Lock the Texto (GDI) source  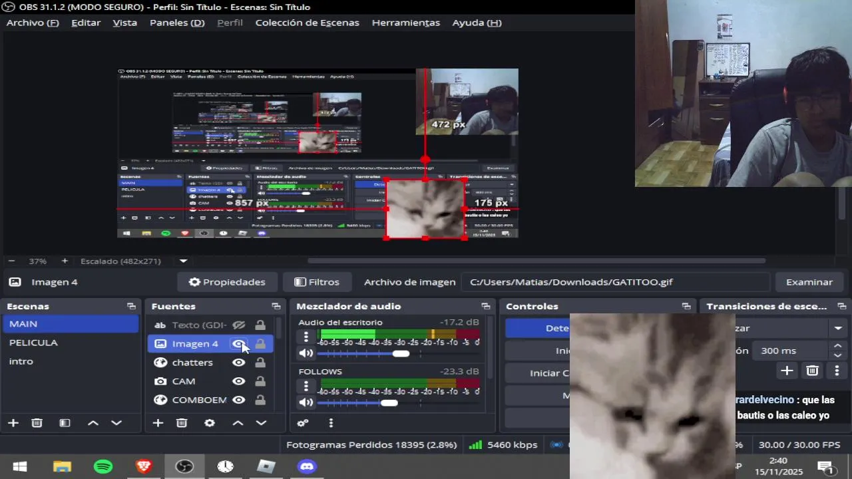tap(260, 325)
